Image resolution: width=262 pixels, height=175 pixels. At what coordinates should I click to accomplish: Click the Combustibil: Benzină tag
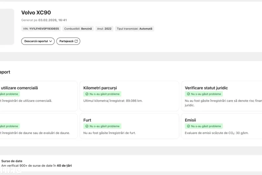click(78, 29)
